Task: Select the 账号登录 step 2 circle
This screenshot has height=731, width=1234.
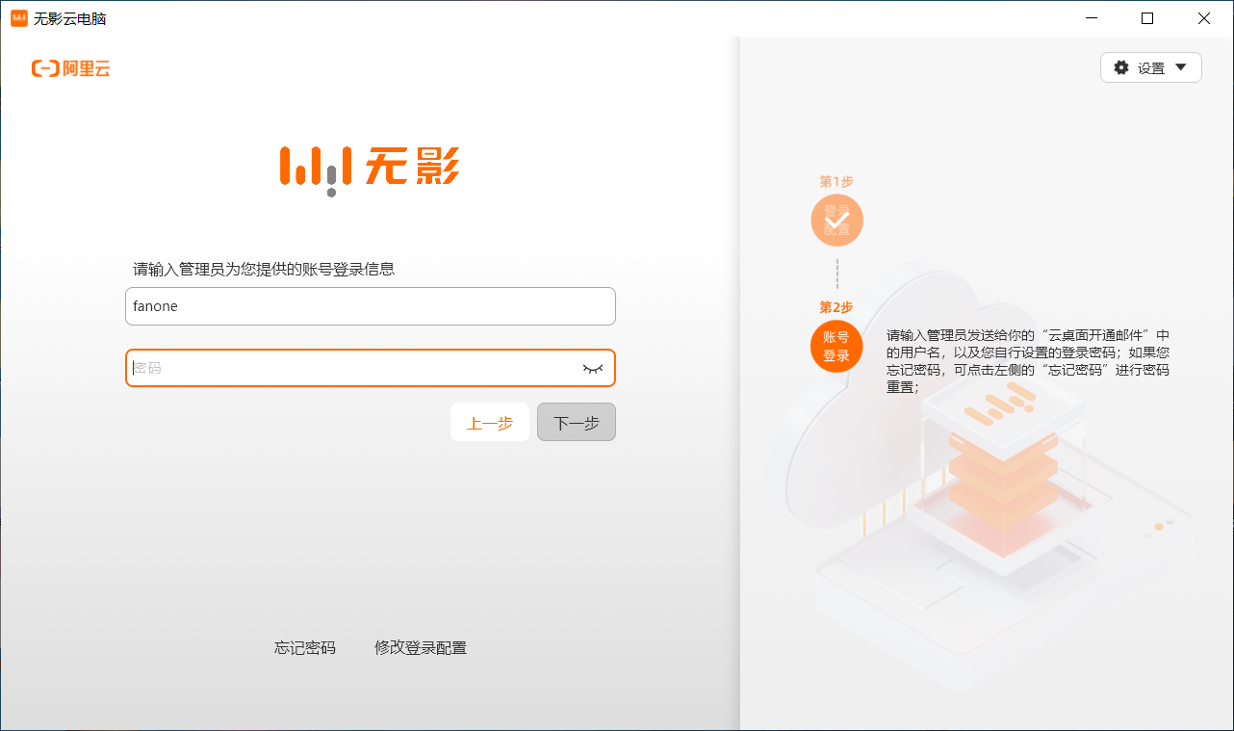Action: pyautogui.click(x=836, y=346)
